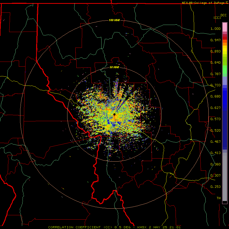Select the 0.520 scale value

point(216,131)
